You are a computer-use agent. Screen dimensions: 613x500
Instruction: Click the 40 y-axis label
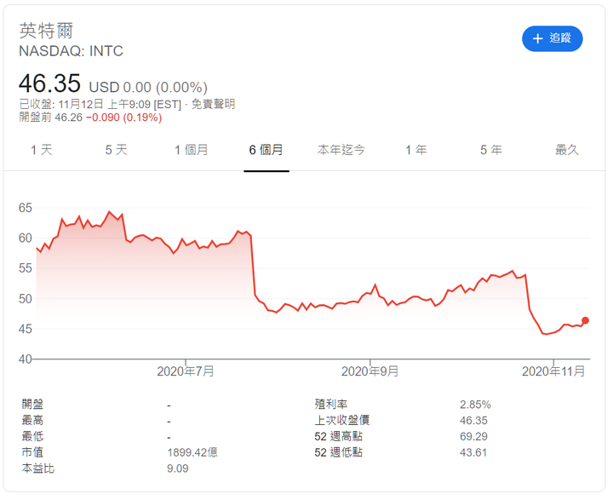[26, 359]
